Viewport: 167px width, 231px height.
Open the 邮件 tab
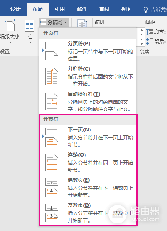82,9
